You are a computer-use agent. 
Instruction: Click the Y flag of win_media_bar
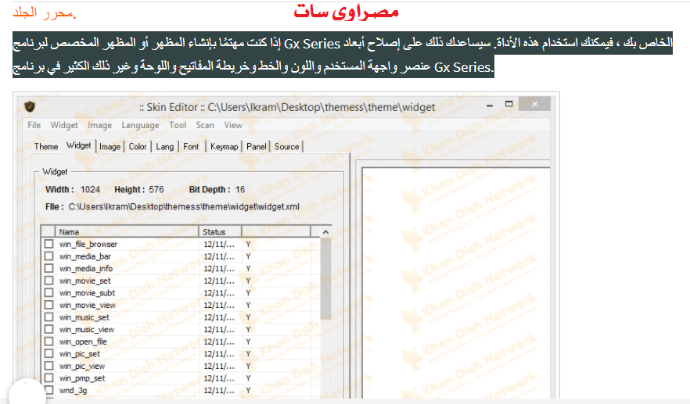pyautogui.click(x=248, y=256)
